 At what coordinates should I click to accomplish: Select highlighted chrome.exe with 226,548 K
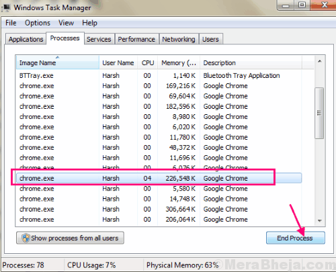(x=159, y=178)
